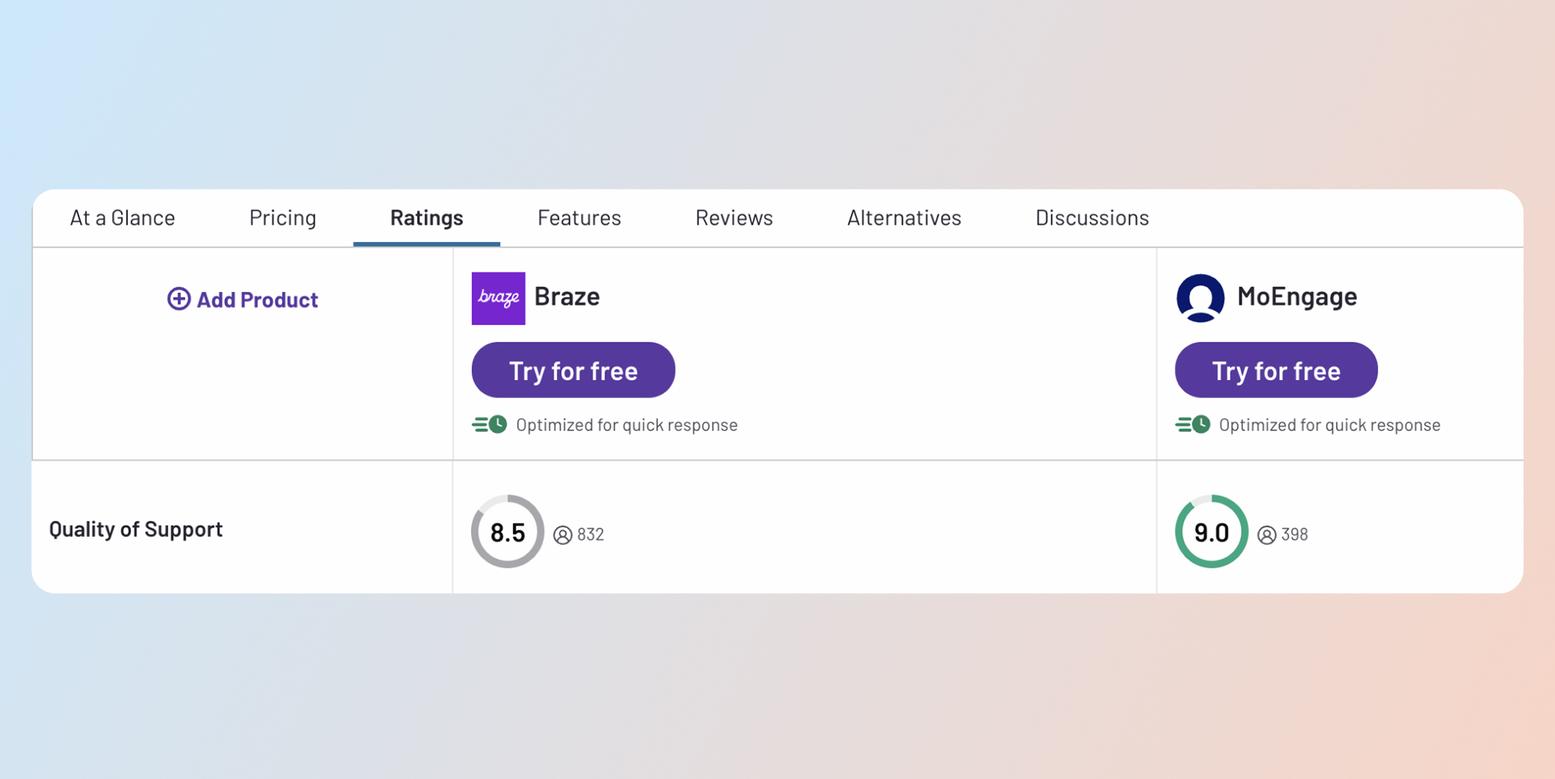Open the At a Glance tab

click(122, 218)
